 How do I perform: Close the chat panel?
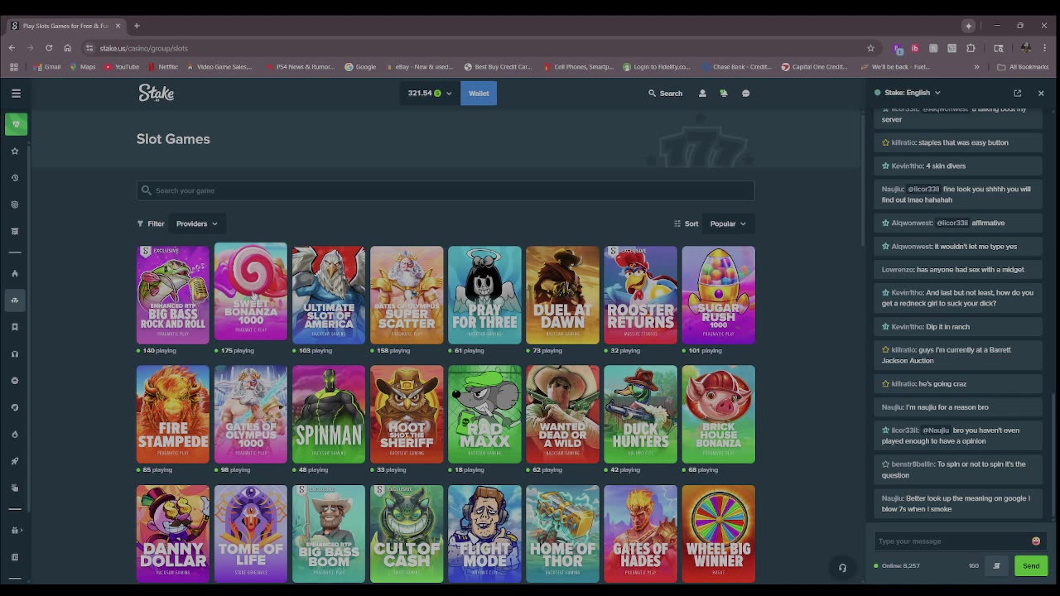tap(1041, 93)
